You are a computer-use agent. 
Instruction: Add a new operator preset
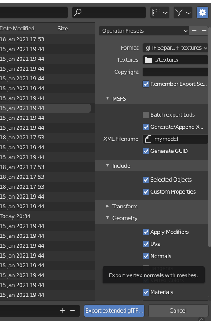click(194, 31)
